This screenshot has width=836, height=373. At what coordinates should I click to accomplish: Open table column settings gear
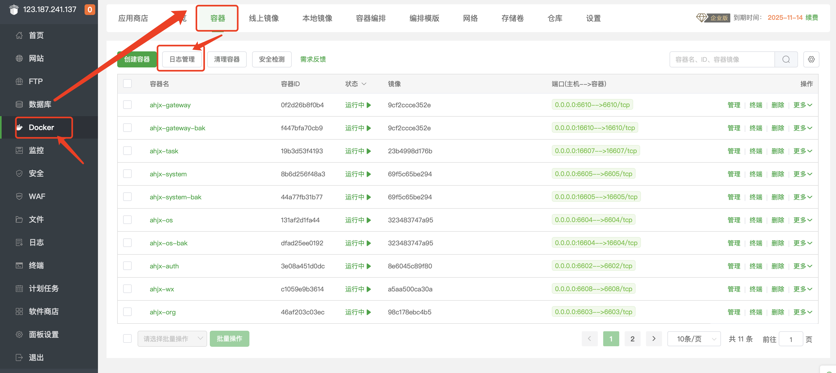tap(811, 59)
